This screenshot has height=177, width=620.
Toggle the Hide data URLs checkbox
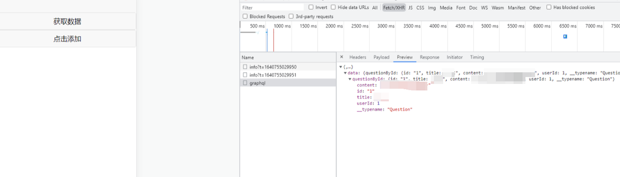[333, 7]
